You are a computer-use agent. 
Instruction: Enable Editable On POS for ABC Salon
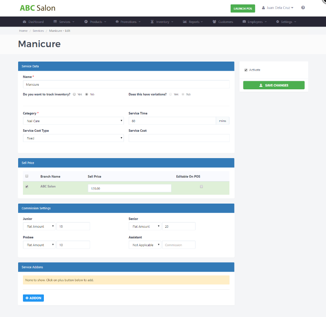202,187
